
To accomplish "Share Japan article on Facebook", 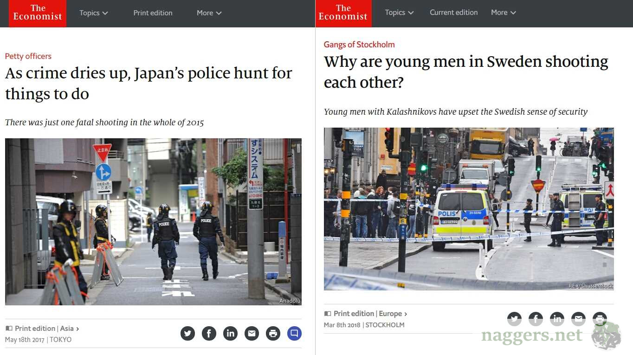I will (209, 333).
